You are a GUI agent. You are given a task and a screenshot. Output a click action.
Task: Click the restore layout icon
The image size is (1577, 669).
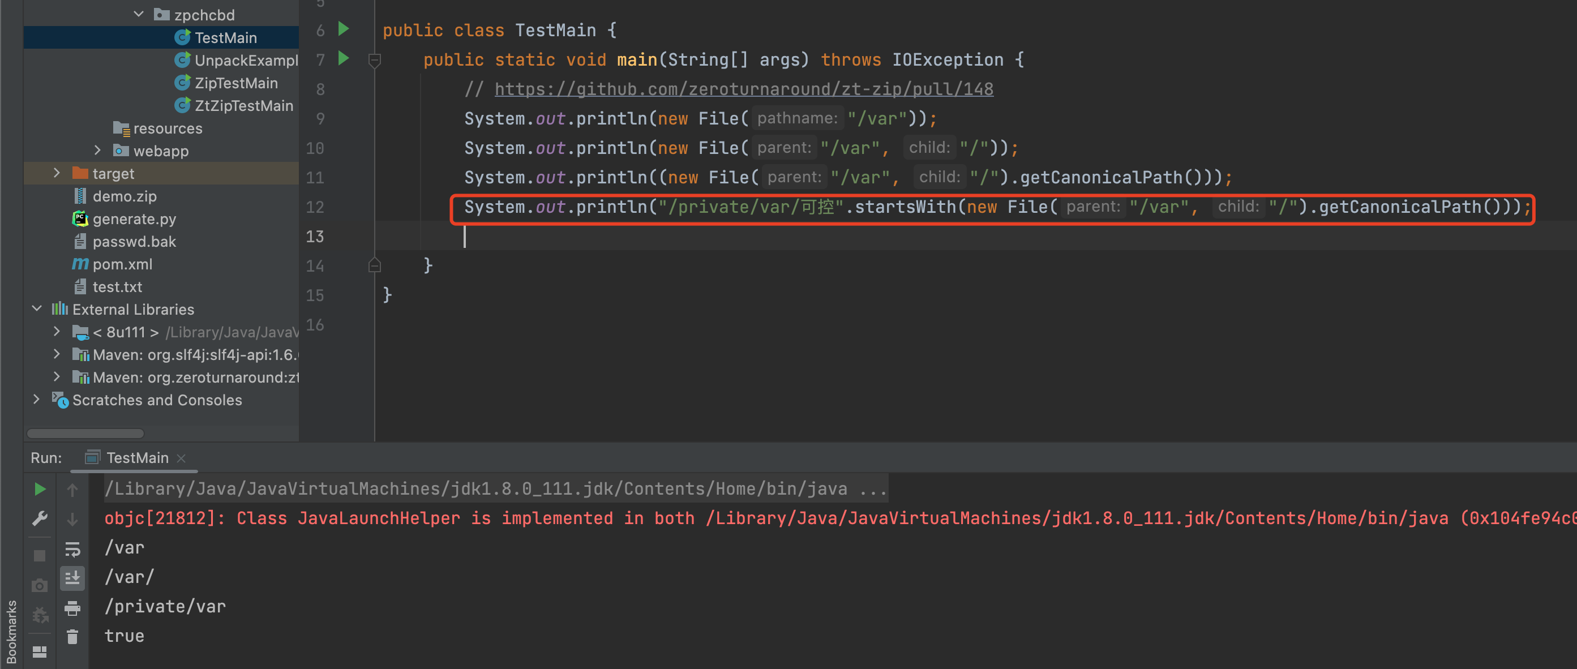click(40, 651)
